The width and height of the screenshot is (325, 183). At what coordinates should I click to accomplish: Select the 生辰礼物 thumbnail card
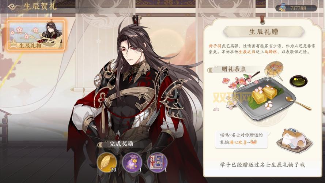coord(37,35)
